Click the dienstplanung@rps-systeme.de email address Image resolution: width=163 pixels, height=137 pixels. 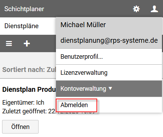pos(109,40)
